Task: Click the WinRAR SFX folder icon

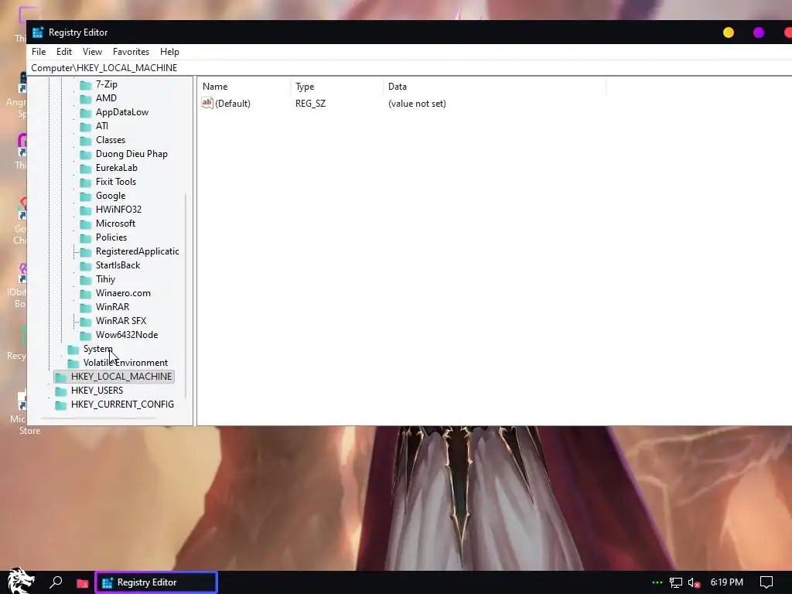Action: tap(86, 321)
